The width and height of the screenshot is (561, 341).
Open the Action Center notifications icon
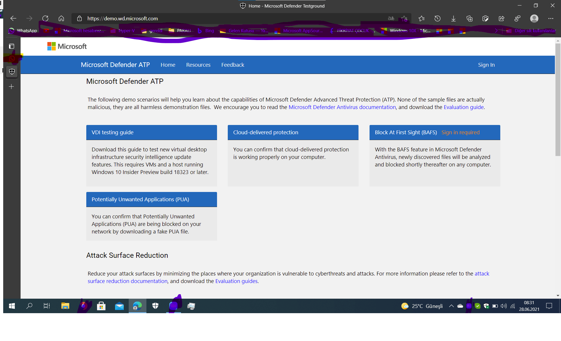point(549,306)
